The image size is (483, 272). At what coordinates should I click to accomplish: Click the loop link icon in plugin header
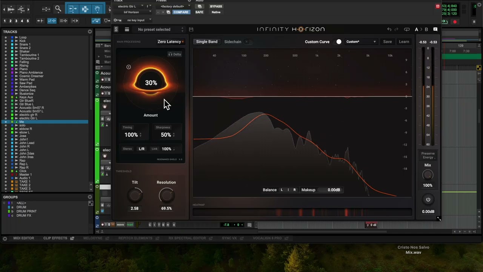(407, 29)
